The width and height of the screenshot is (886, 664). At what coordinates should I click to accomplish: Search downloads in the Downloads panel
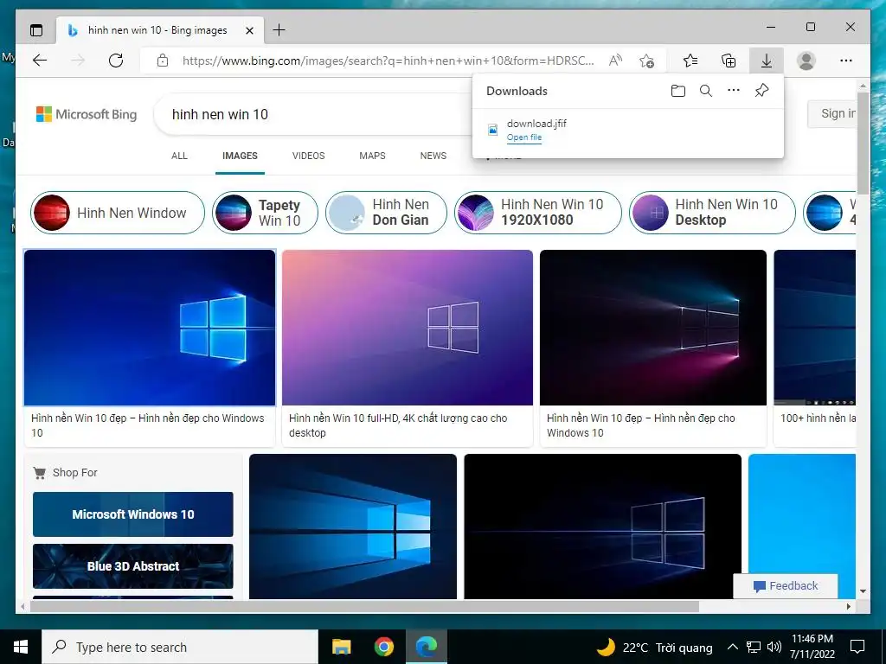(x=706, y=91)
